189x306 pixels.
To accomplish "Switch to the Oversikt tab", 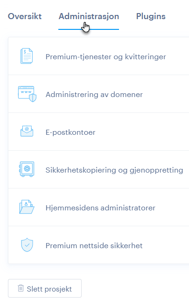I will point(25,16).
